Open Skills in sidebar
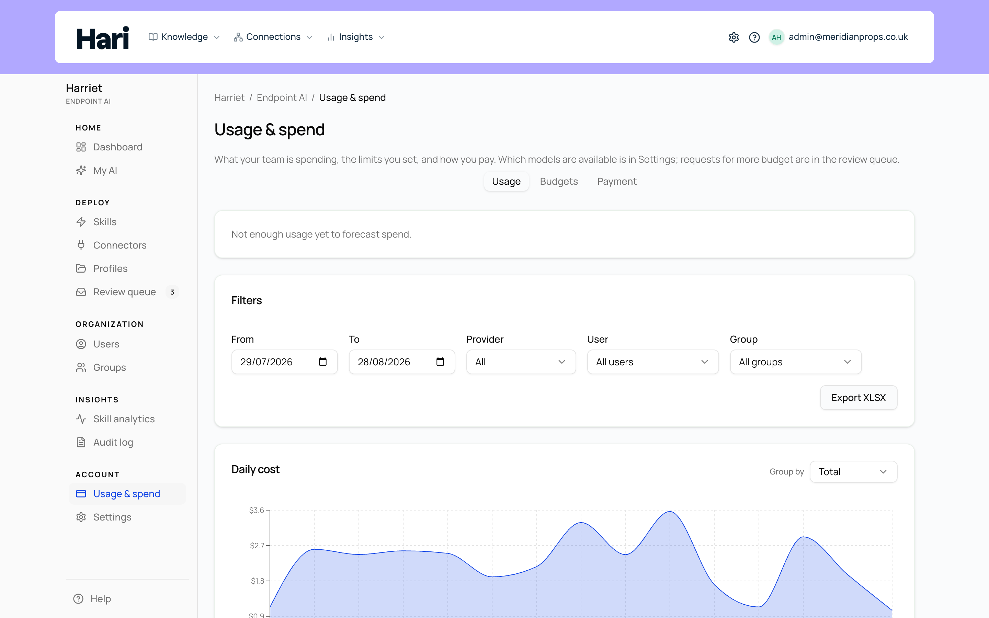Image resolution: width=989 pixels, height=618 pixels. click(127, 222)
